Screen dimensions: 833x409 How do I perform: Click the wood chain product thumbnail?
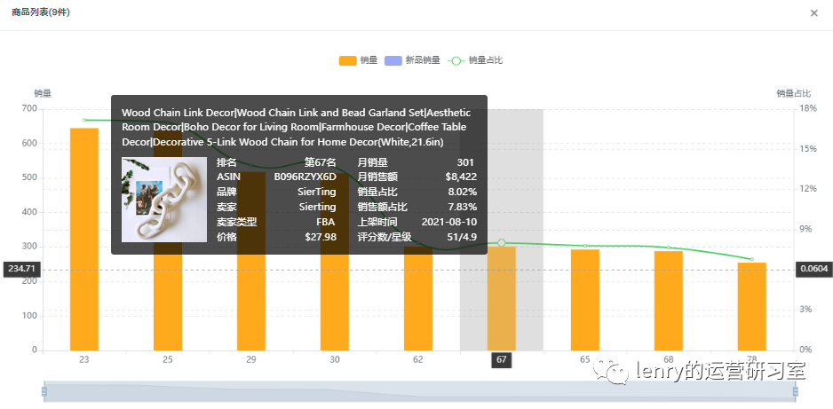pos(164,200)
